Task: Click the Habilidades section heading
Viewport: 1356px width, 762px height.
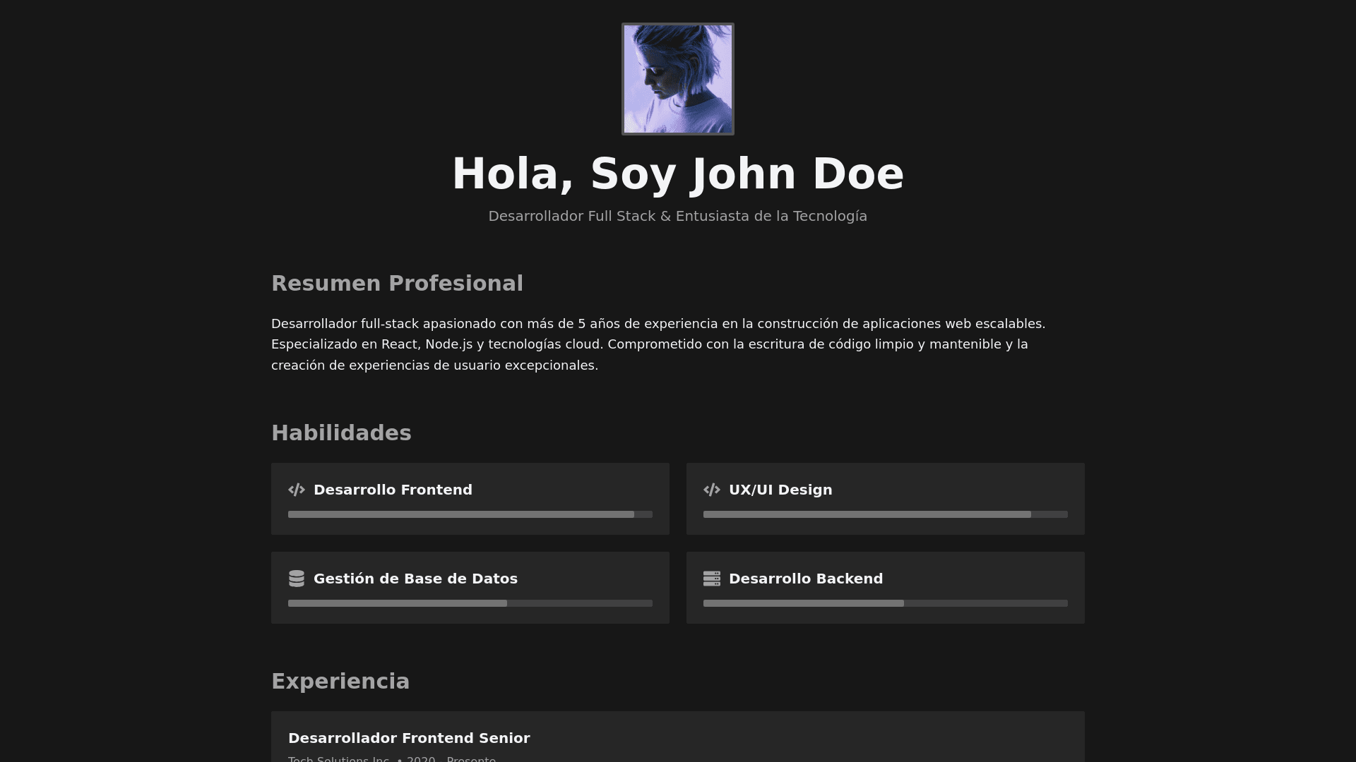Action: [341, 433]
